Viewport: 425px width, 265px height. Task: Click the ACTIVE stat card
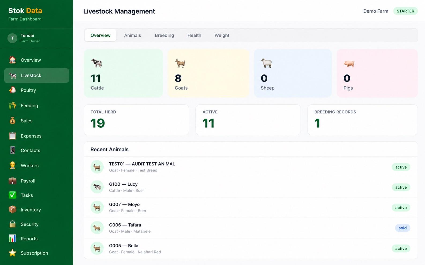pos(248,120)
